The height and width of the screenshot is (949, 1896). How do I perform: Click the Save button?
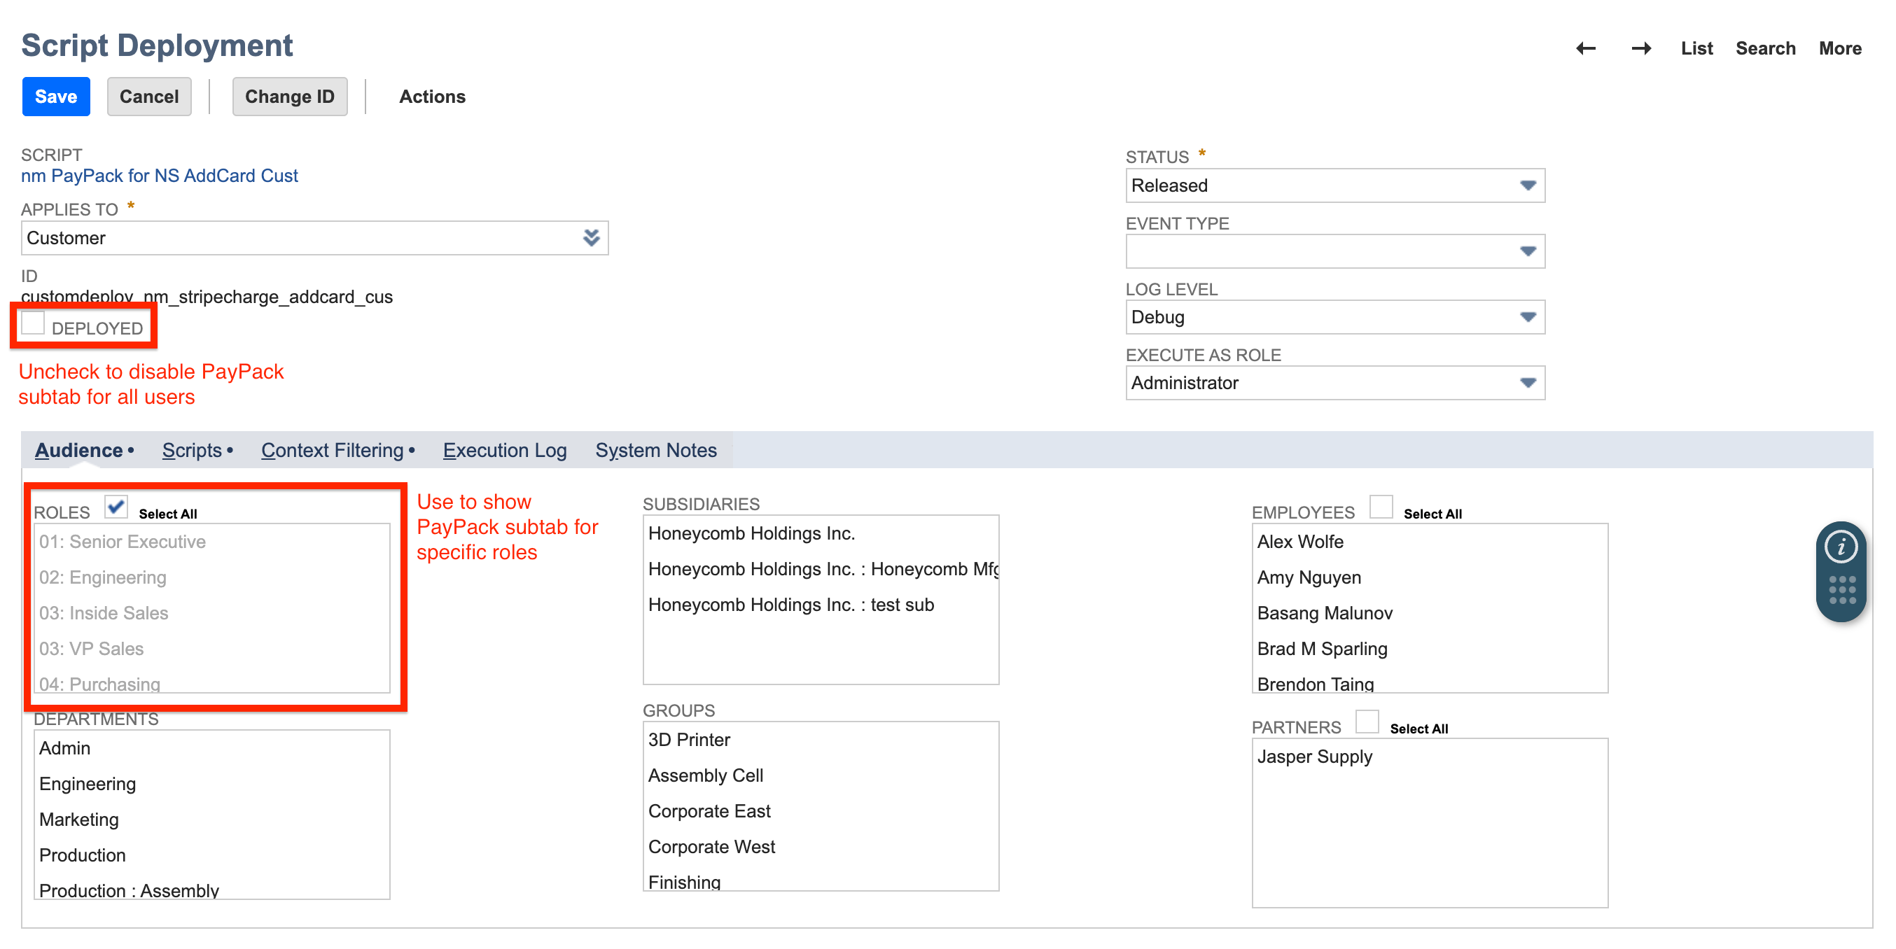(x=55, y=96)
